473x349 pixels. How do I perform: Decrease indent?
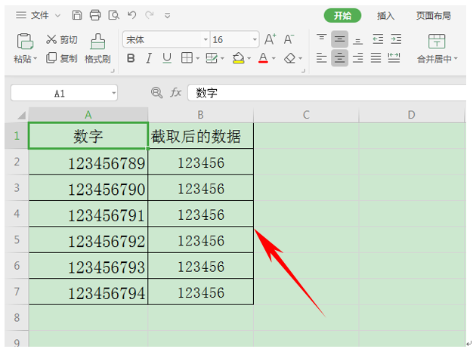pos(377,39)
